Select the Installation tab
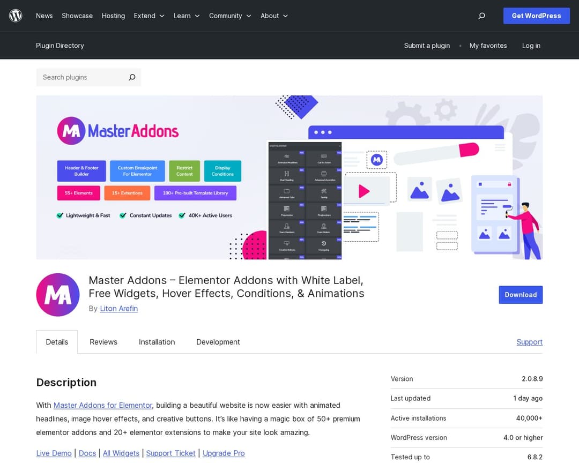The image size is (579, 463). 157,342
